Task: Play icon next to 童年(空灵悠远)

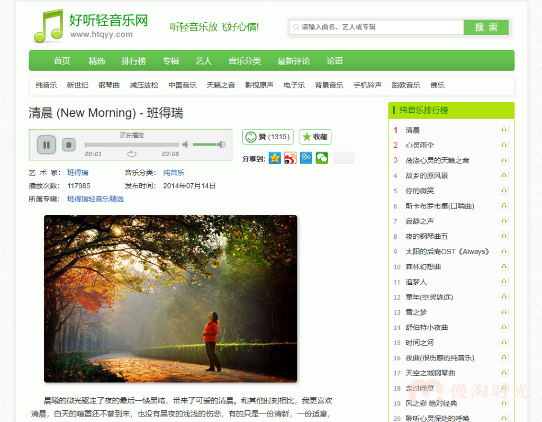Action: click(504, 297)
